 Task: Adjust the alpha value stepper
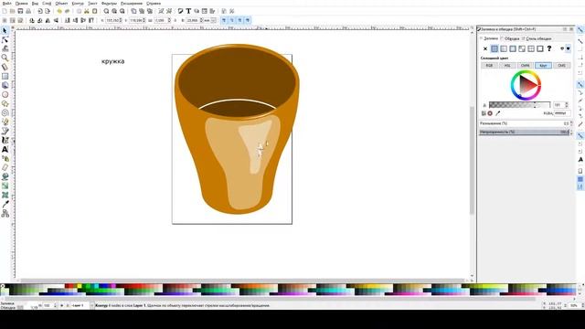coord(567,105)
